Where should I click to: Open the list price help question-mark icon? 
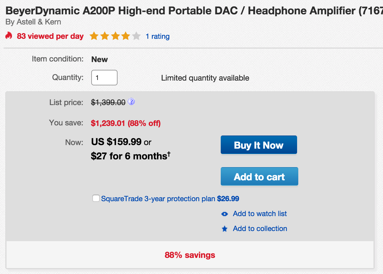[x=131, y=102]
